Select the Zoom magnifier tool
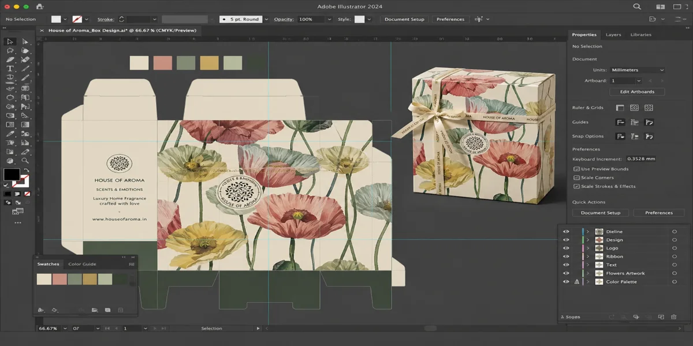 [x=25, y=160]
